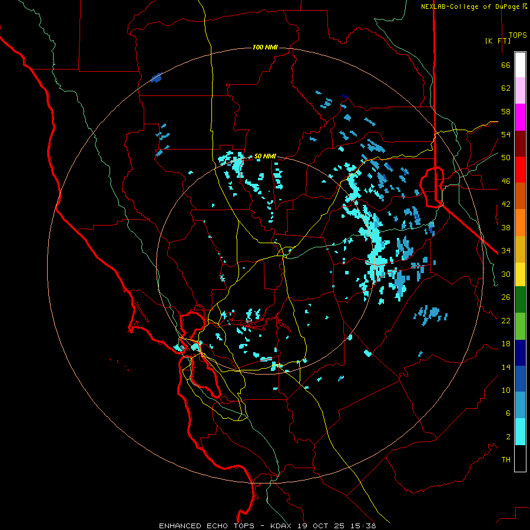Click the light orange legend swatch
Image resolution: width=530 pixels, height=530 pixels.
[520, 223]
